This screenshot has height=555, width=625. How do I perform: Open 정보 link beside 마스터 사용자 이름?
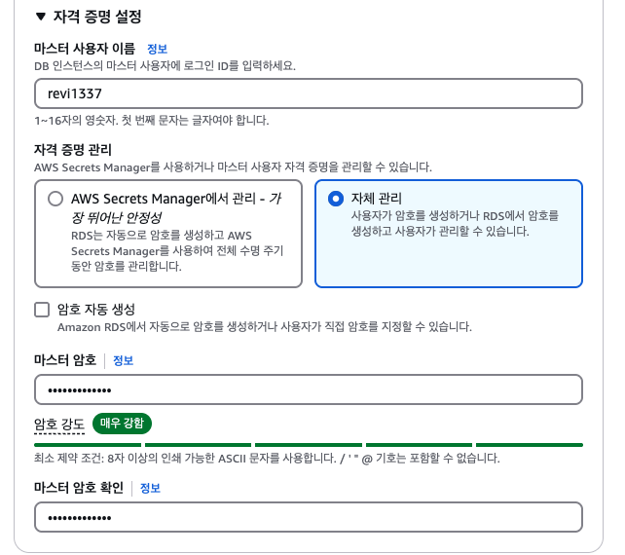pyautogui.click(x=157, y=49)
